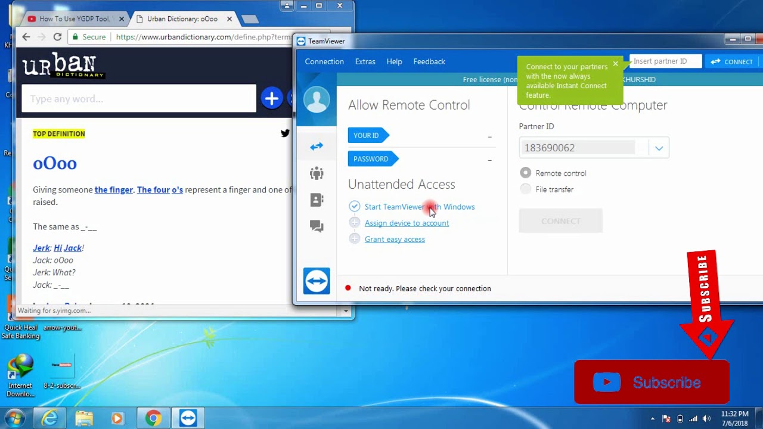Viewport: 763px width, 429px height.
Task: Open the Computers & Contacts sidebar icon
Action: (317, 200)
